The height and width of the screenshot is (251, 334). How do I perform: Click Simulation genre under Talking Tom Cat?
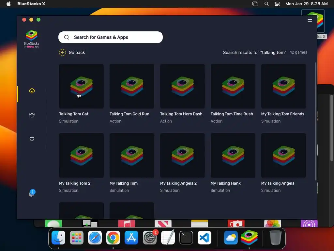point(68,121)
